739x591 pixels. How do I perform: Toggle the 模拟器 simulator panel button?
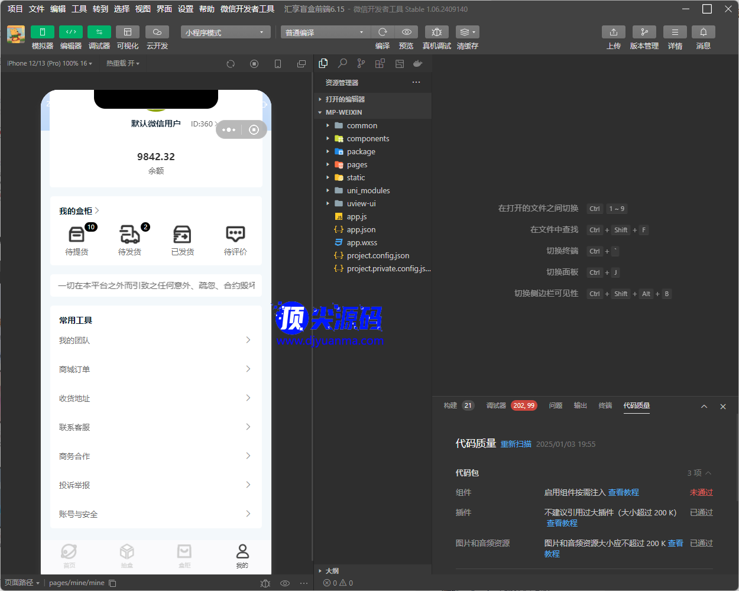coord(42,32)
